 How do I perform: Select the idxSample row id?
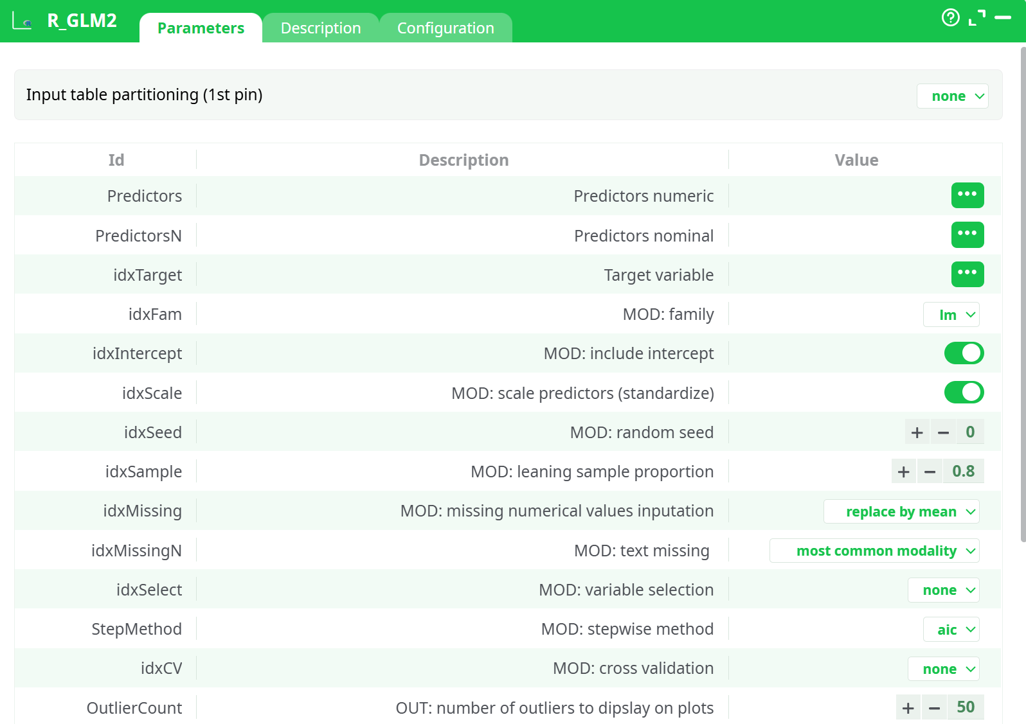143,472
